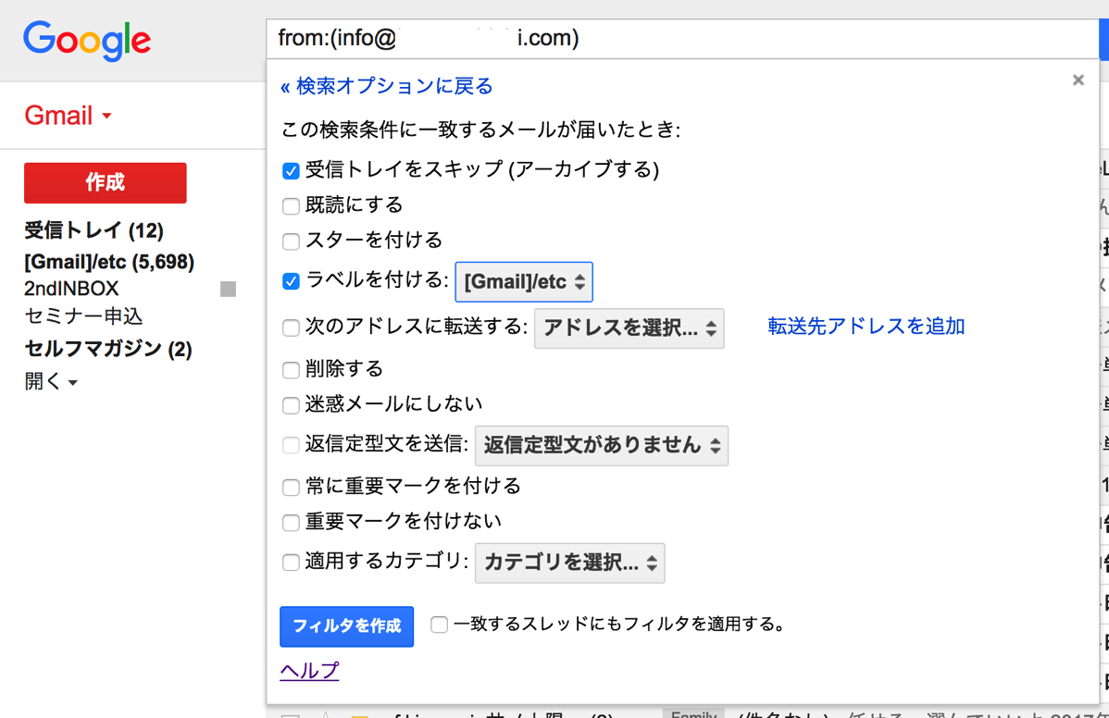The width and height of the screenshot is (1109, 718).
Task: Open the Gmail dropdown menu
Action: tap(68, 115)
